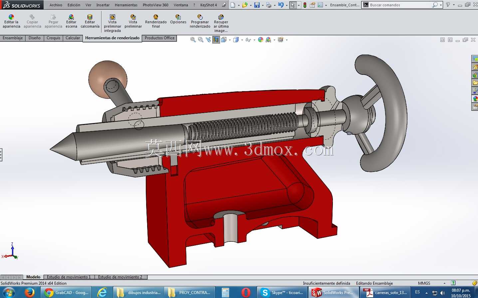The width and height of the screenshot is (478, 298).
Task: Expand the Hide/Show Items dropdown arrow
Action: [254, 40]
